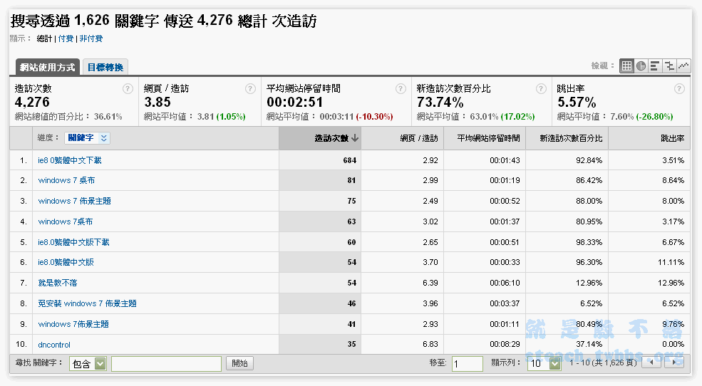Image resolution: width=702 pixels, height=386 pixels.
Task: Select the bar performance view icon
Action: point(655,66)
